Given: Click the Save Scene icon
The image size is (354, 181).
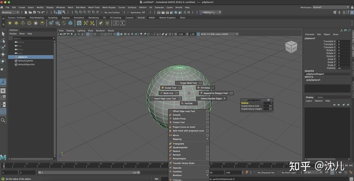Looking at the screenshot, I should coord(34,12).
